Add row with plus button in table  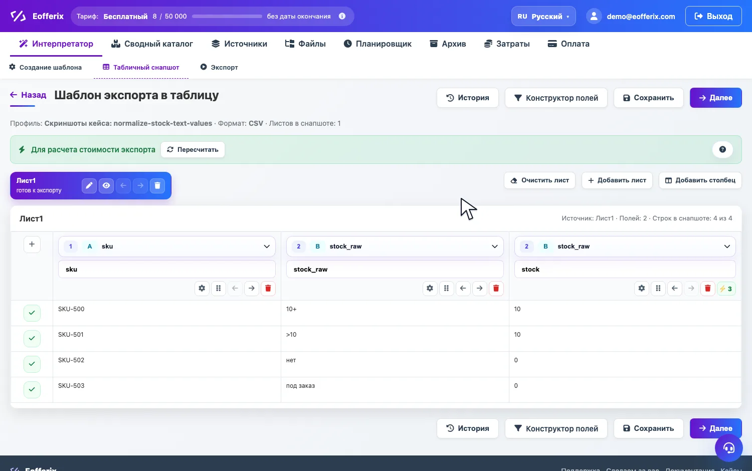click(x=32, y=244)
